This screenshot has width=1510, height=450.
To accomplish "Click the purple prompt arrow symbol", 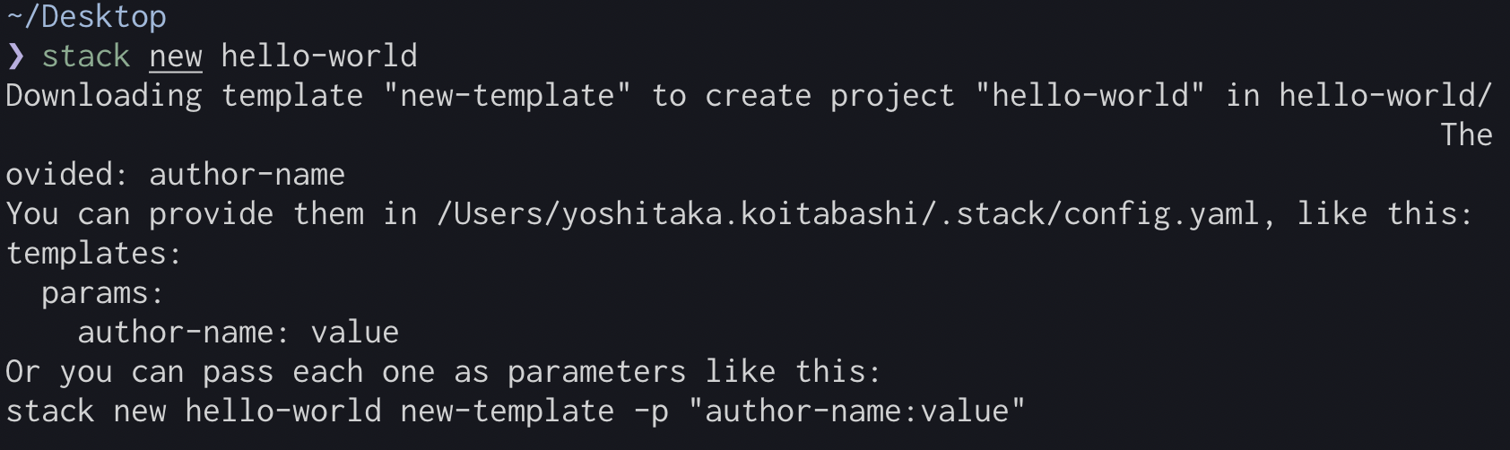I will click(15, 56).
